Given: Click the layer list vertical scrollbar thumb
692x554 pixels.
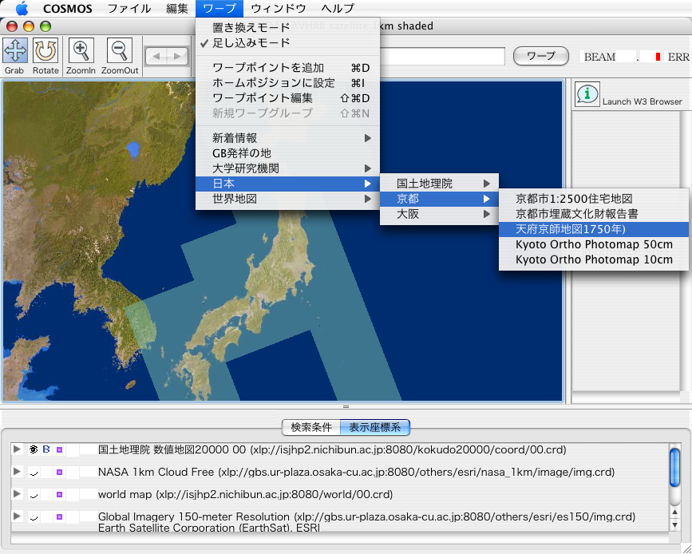Looking at the screenshot, I should point(674,467).
